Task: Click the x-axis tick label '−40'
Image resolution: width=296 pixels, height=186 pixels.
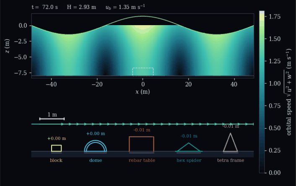Action: coord(51,84)
